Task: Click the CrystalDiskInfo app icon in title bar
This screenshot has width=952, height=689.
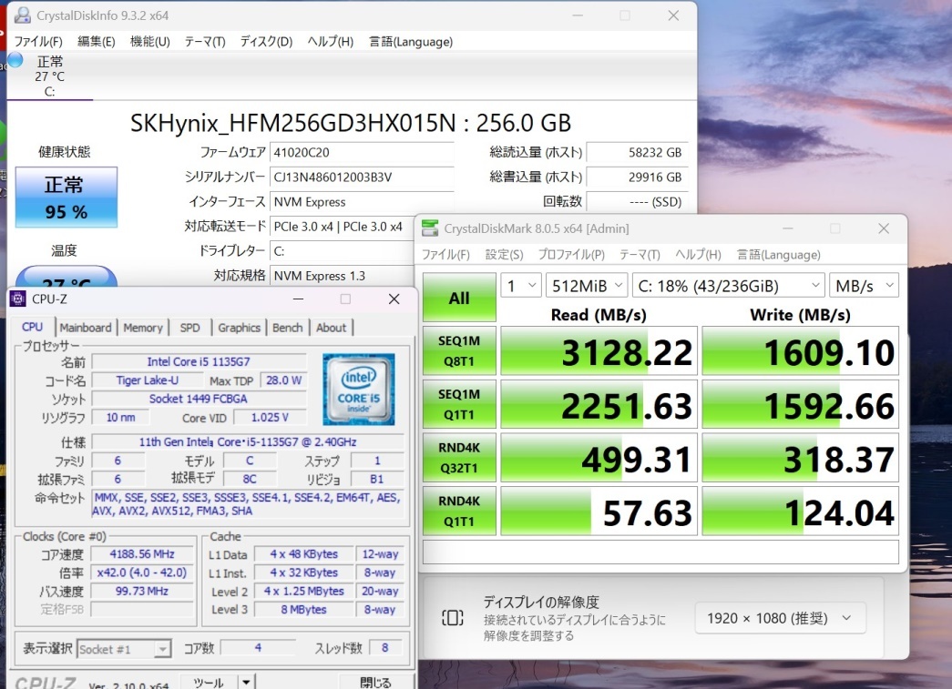Action: (23, 15)
